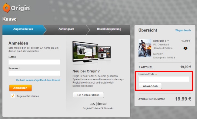The width and height of the screenshot is (197, 119).
Task: Click the Origin client monitors image
Action: [92, 52]
